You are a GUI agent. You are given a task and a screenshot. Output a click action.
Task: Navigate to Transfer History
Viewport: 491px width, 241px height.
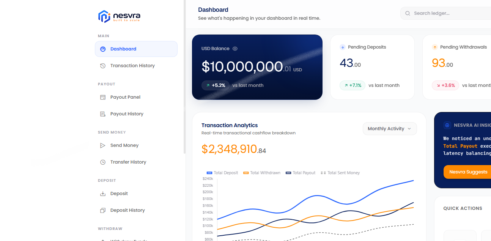136,162
